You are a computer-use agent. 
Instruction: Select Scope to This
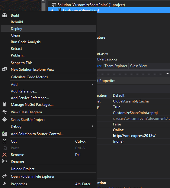48,63
